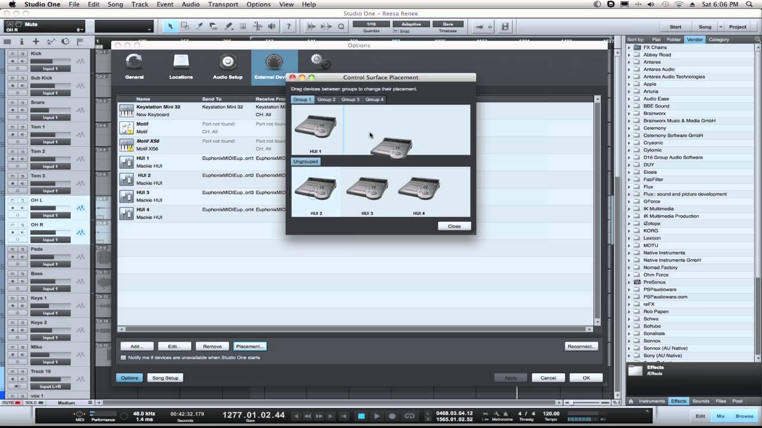Select the Paint pencil tool
The width and height of the screenshot is (762, 428).
click(x=228, y=26)
